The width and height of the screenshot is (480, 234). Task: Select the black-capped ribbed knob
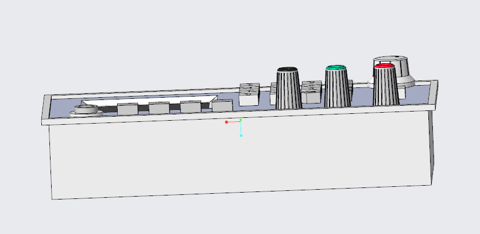(289, 88)
